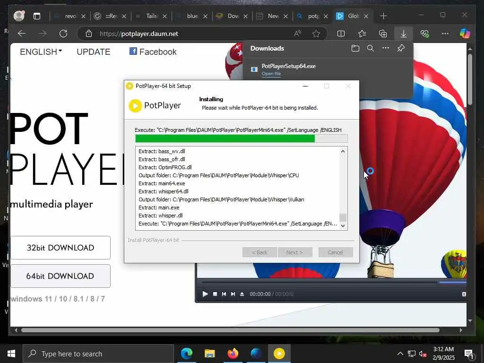Open the Copilot icon in the Edge toolbar

pyautogui.click(x=465, y=34)
